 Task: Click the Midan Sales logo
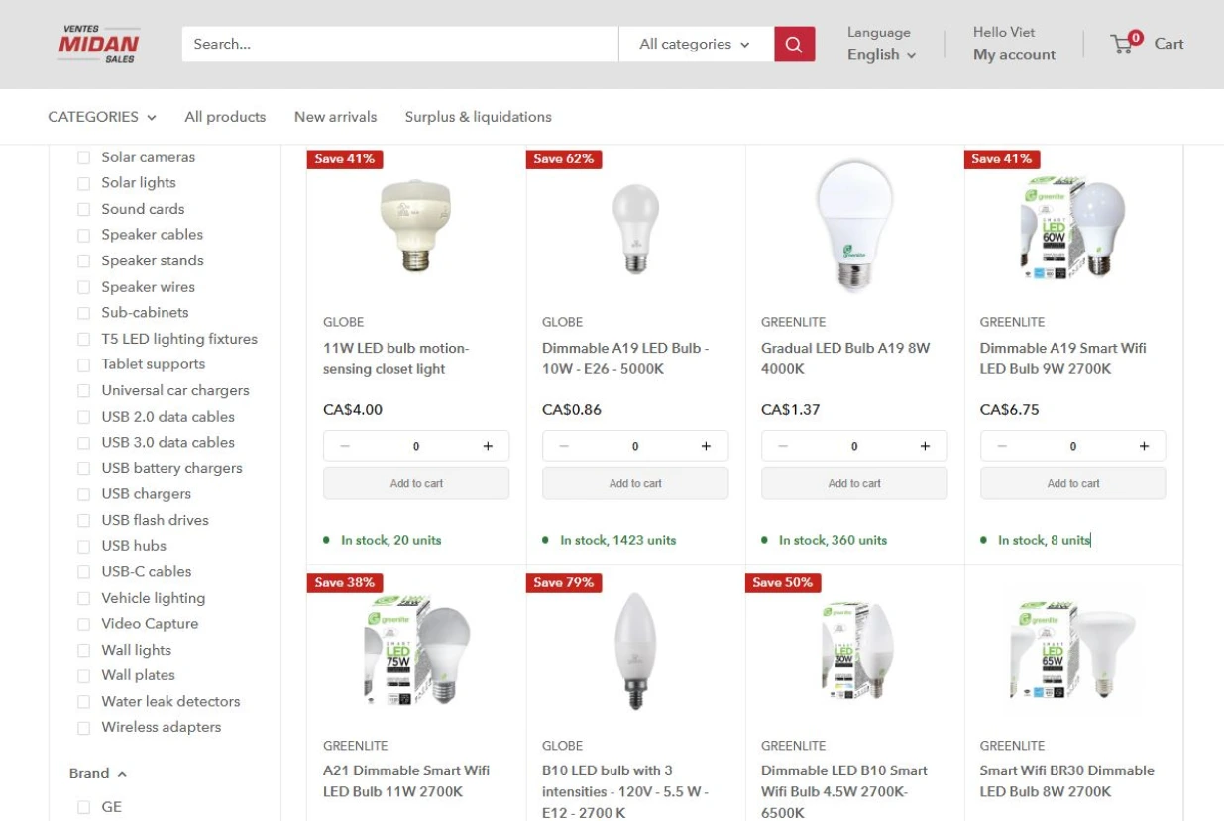tap(99, 44)
